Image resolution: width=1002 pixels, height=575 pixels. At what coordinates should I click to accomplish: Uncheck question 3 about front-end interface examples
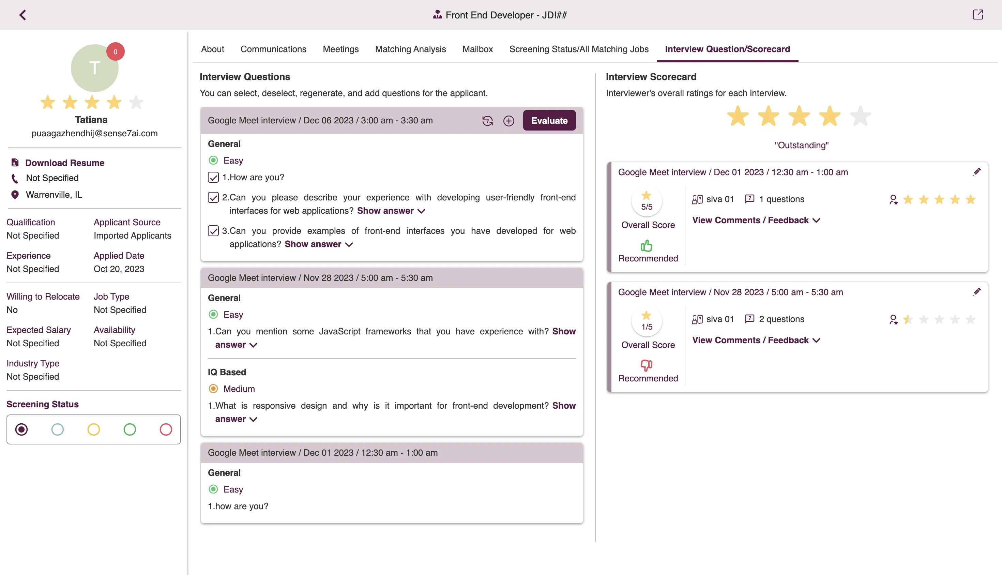tap(213, 231)
